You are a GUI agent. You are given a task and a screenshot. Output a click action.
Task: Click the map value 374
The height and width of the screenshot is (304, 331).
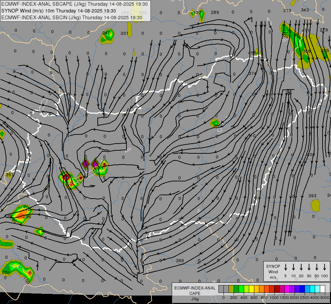tap(253, 73)
